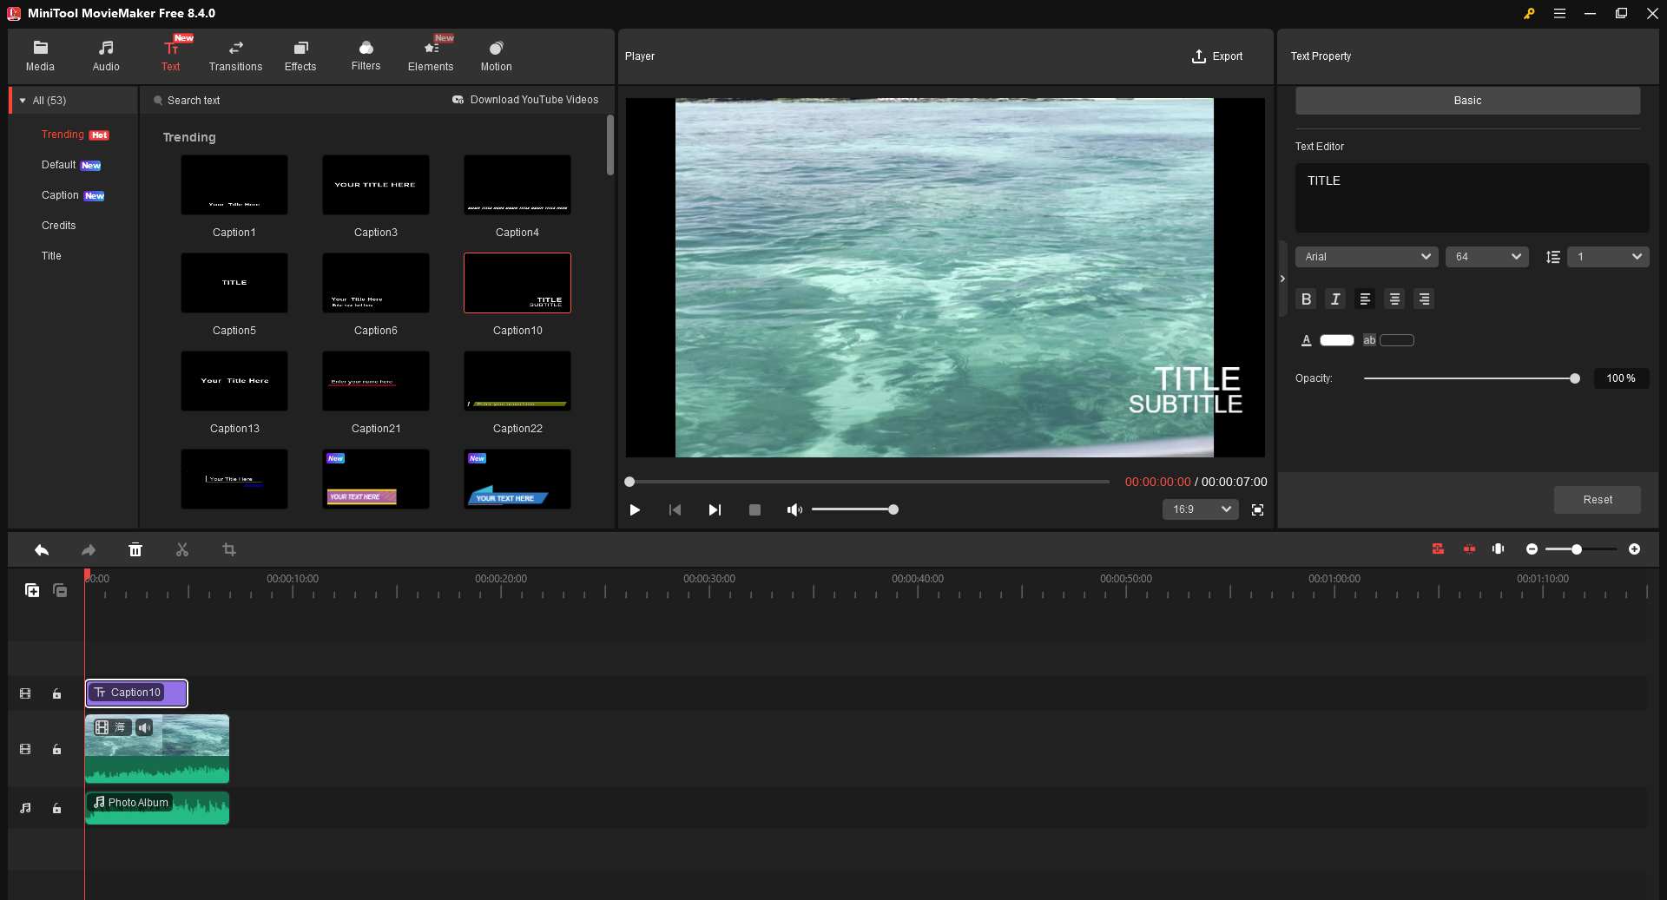
Task: Open the Media panel
Action: click(40, 55)
